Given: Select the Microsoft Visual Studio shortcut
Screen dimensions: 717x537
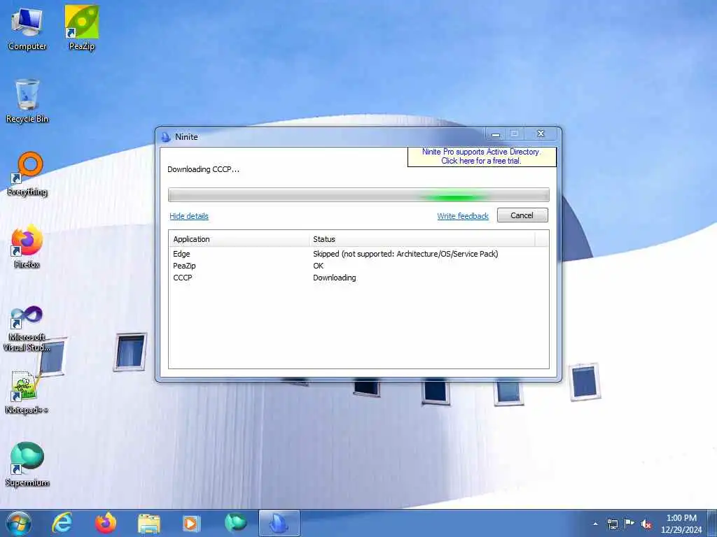Looking at the screenshot, I should (x=27, y=329).
